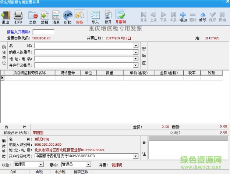Viewport: 230px width, 174px height.
Task: Click the 打印 (Print) printer icon
Action: click(x=18, y=16)
